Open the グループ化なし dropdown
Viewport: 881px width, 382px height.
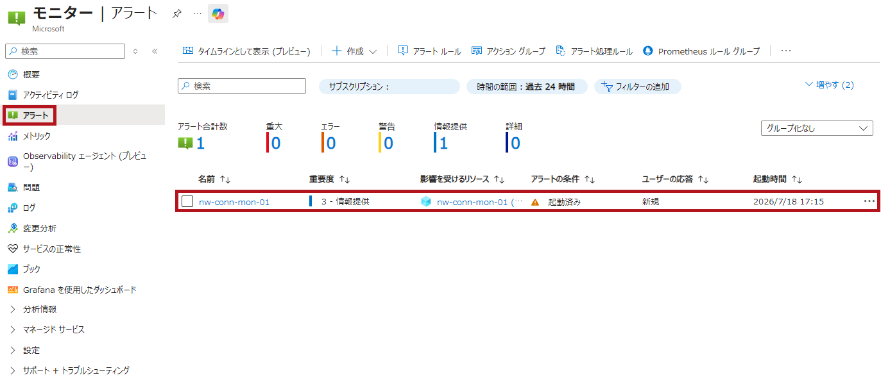(817, 128)
